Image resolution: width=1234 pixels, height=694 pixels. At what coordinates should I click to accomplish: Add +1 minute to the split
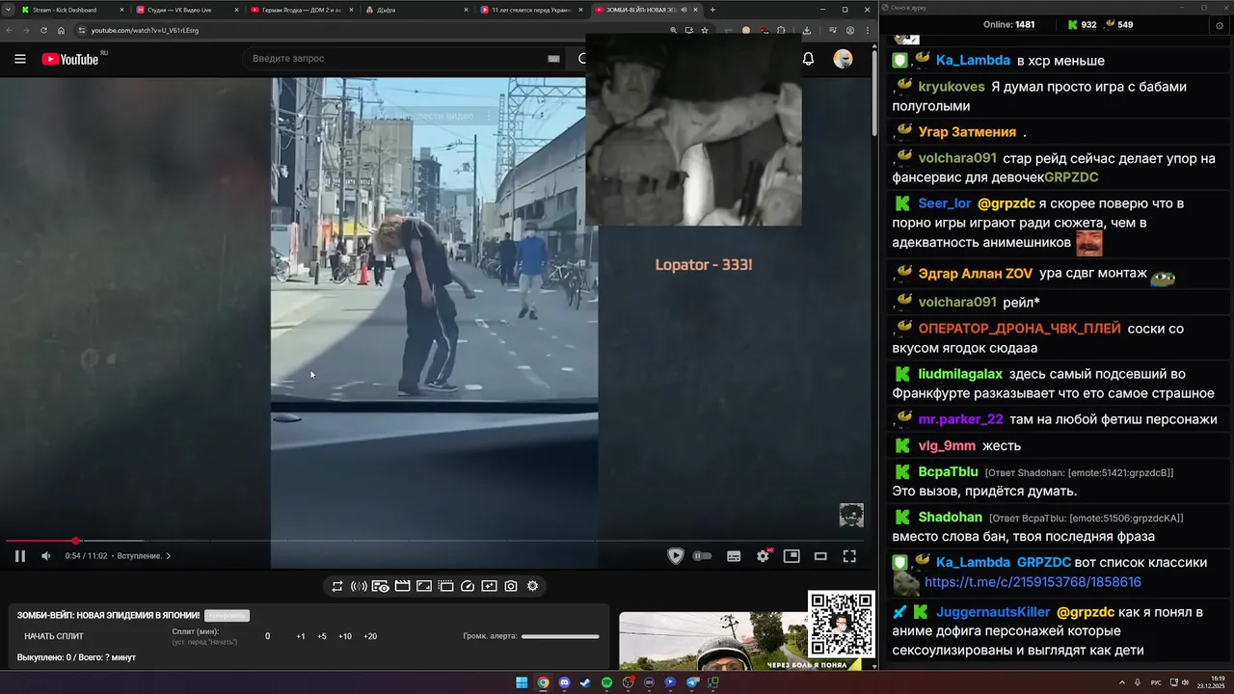click(x=301, y=636)
